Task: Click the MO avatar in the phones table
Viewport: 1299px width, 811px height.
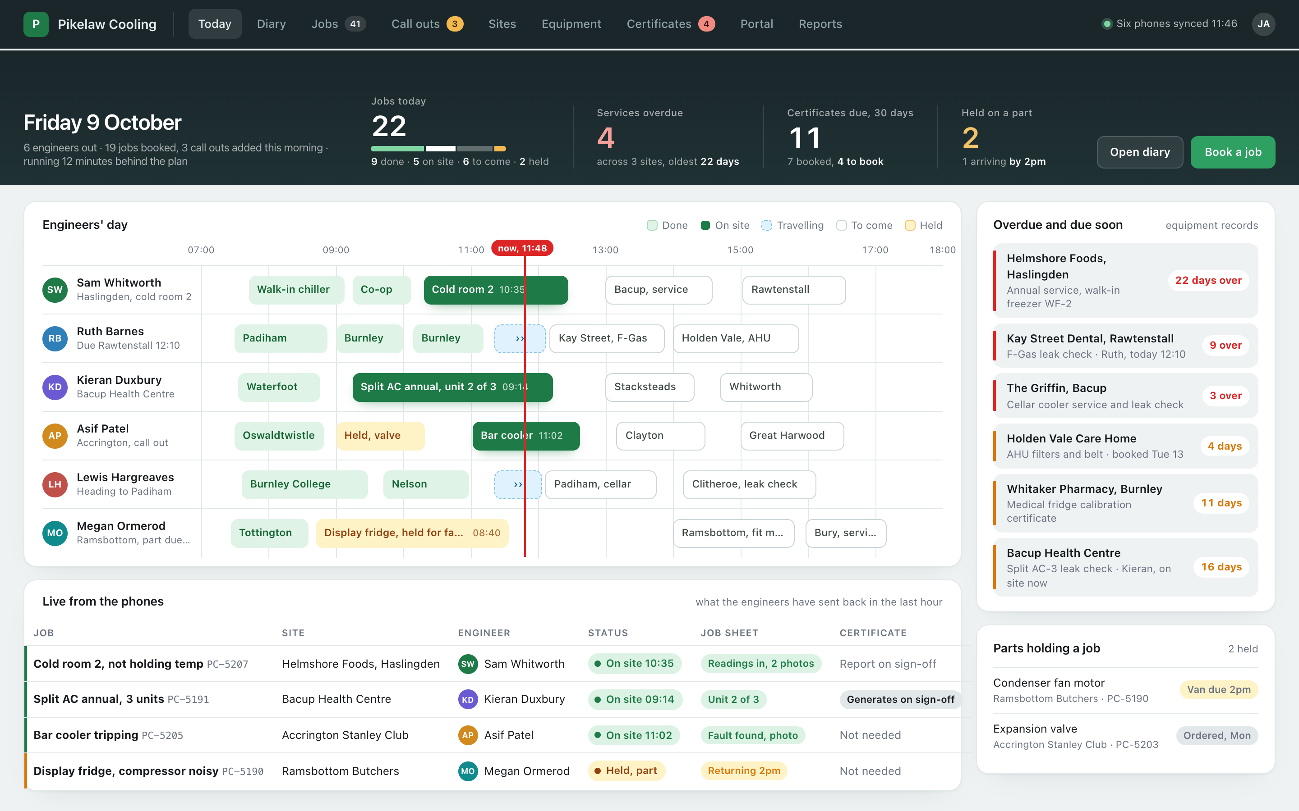Action: tap(468, 771)
